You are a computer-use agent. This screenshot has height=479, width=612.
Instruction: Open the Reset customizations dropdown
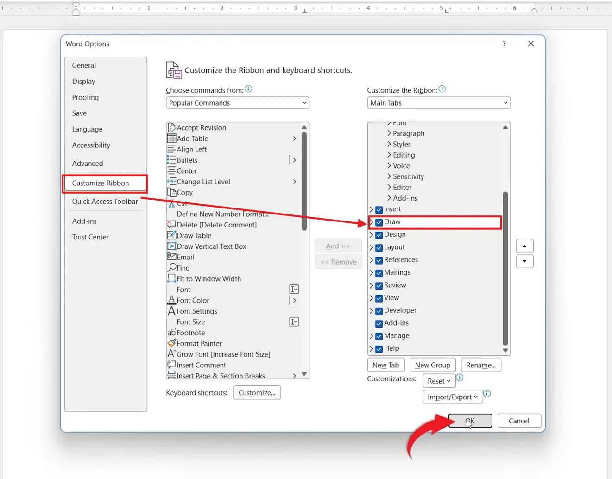click(439, 381)
